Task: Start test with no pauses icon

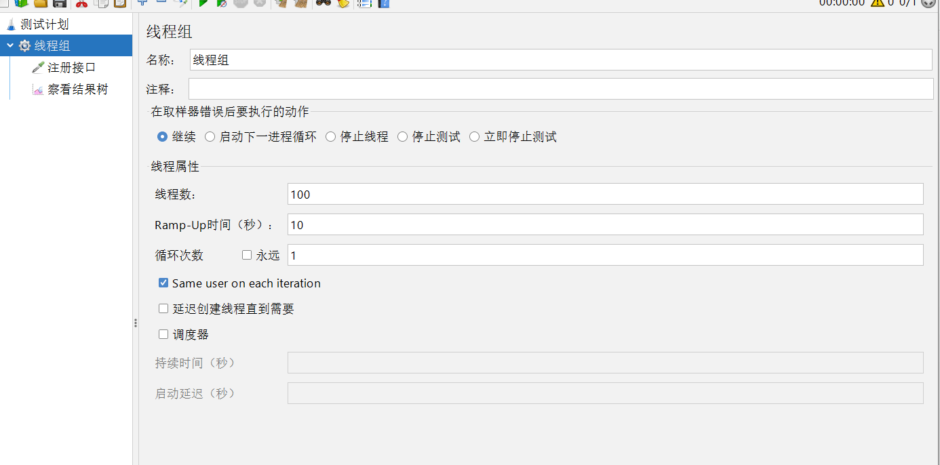Action: click(x=222, y=3)
